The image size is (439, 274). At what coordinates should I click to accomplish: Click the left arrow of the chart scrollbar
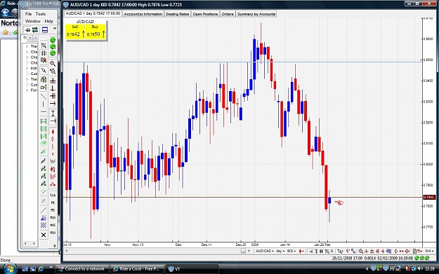[x=66, y=251]
